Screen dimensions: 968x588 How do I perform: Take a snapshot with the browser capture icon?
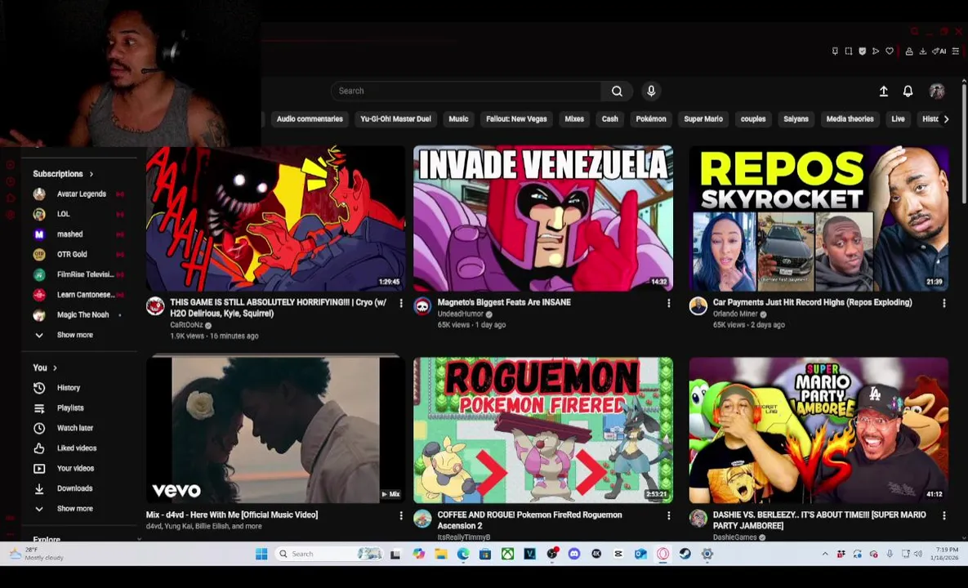point(848,51)
